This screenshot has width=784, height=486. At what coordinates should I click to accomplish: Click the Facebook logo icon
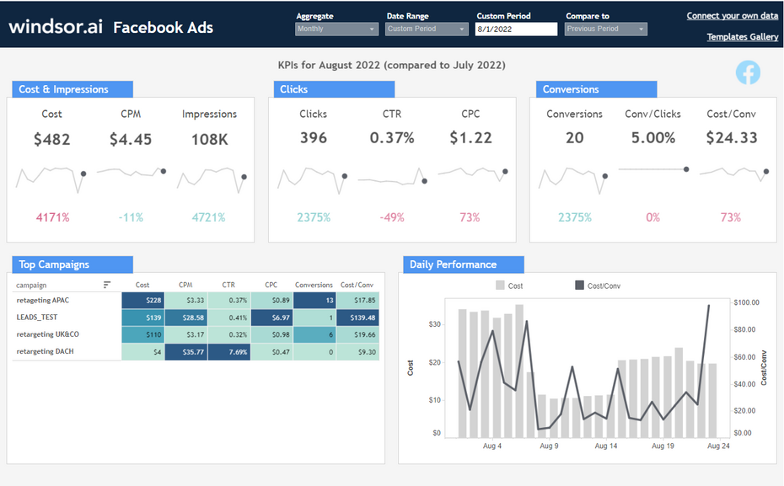(748, 72)
